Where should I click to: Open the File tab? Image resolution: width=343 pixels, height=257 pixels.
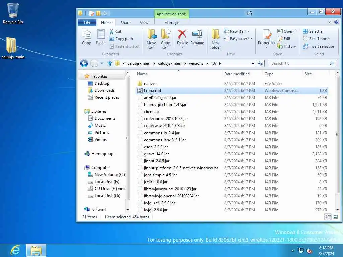pyautogui.click(x=87, y=22)
